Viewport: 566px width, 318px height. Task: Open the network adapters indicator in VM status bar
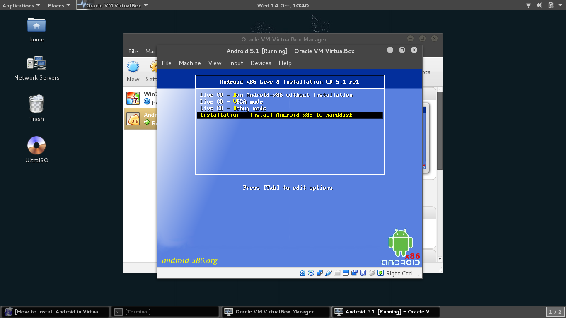coord(320,273)
